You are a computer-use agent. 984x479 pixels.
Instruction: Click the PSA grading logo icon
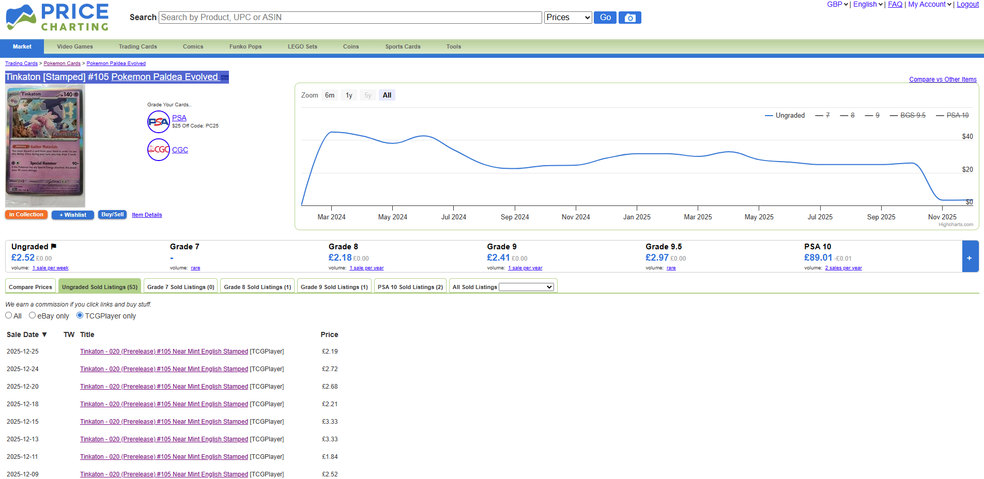(158, 122)
